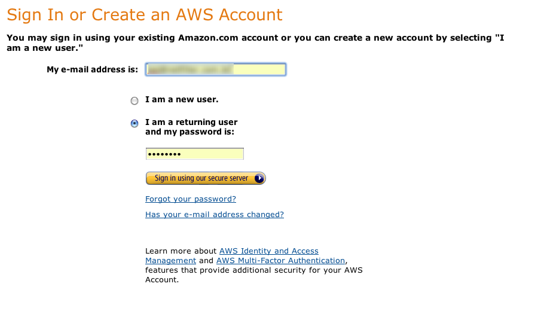This screenshot has width=538, height=311.
Task: Open 'Has your e-mail address changed?' link
Action: click(215, 215)
